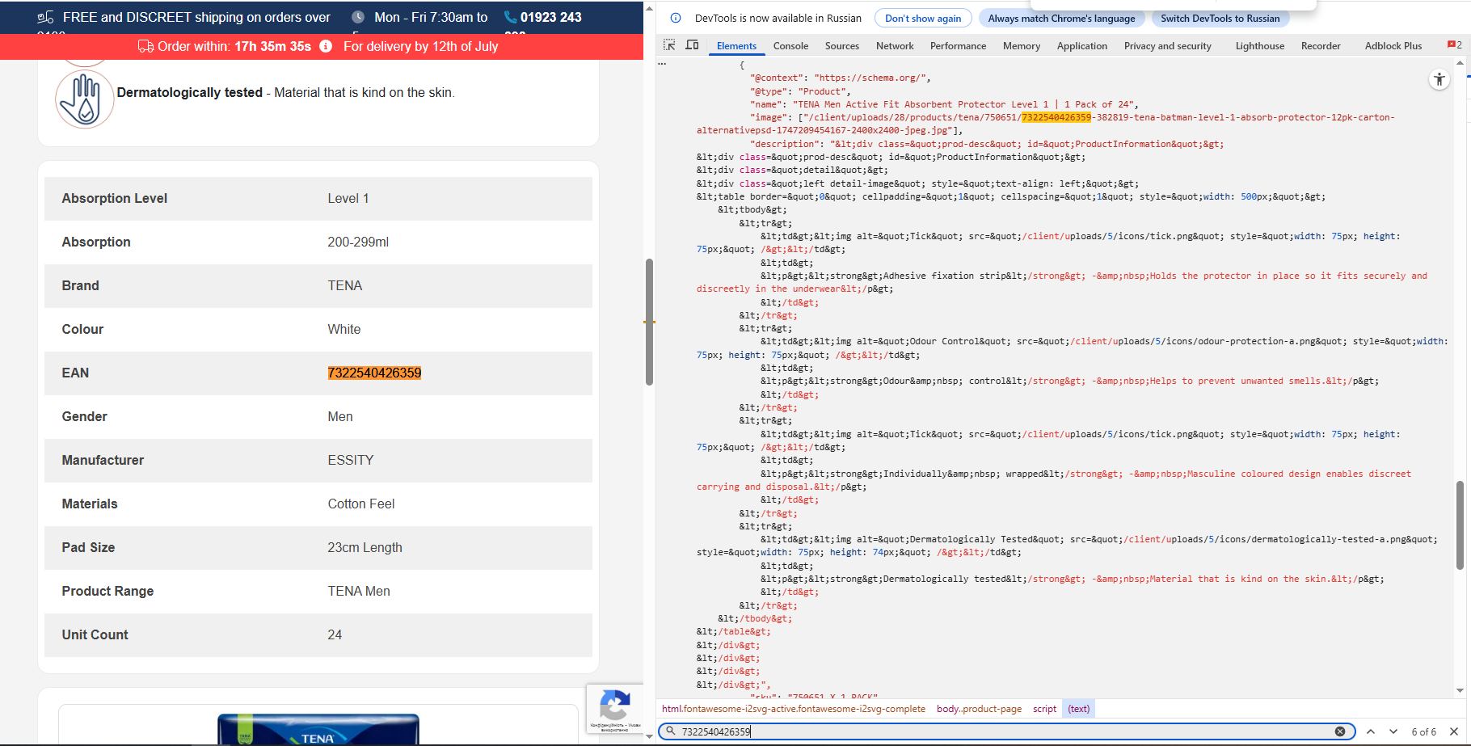Viewport: 1471px width, 746px height.
Task: Click the 'Dermatologically tested' bold text
Action: (190, 92)
